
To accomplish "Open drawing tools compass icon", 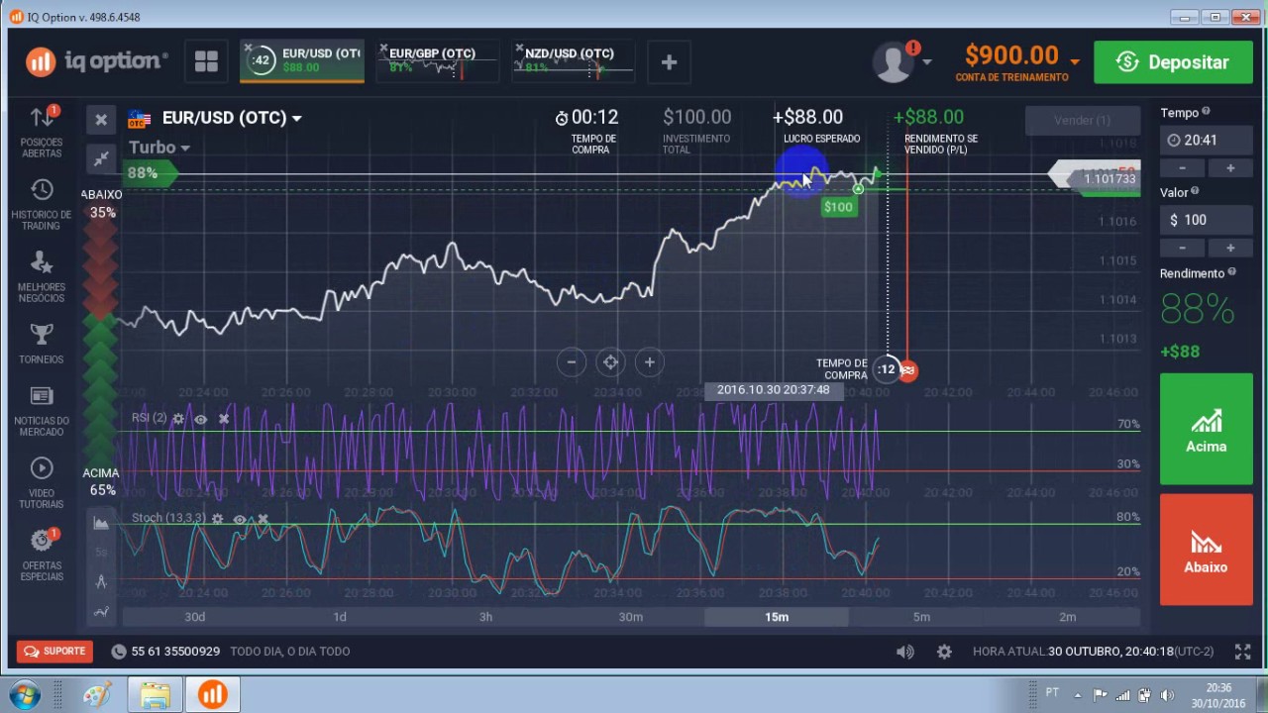I will [x=101, y=582].
